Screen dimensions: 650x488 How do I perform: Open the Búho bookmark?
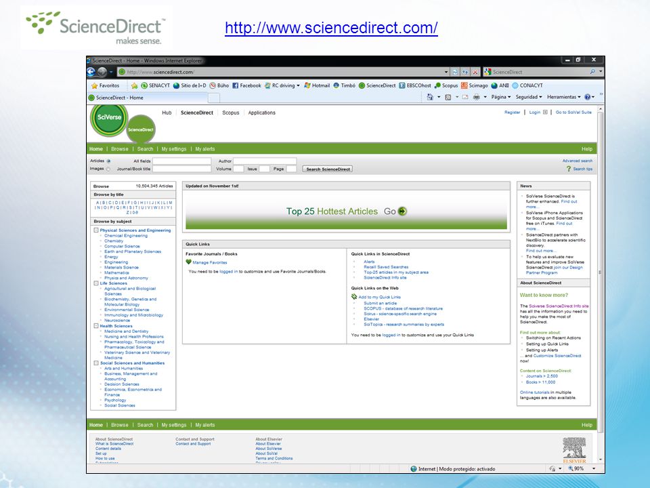(219, 85)
